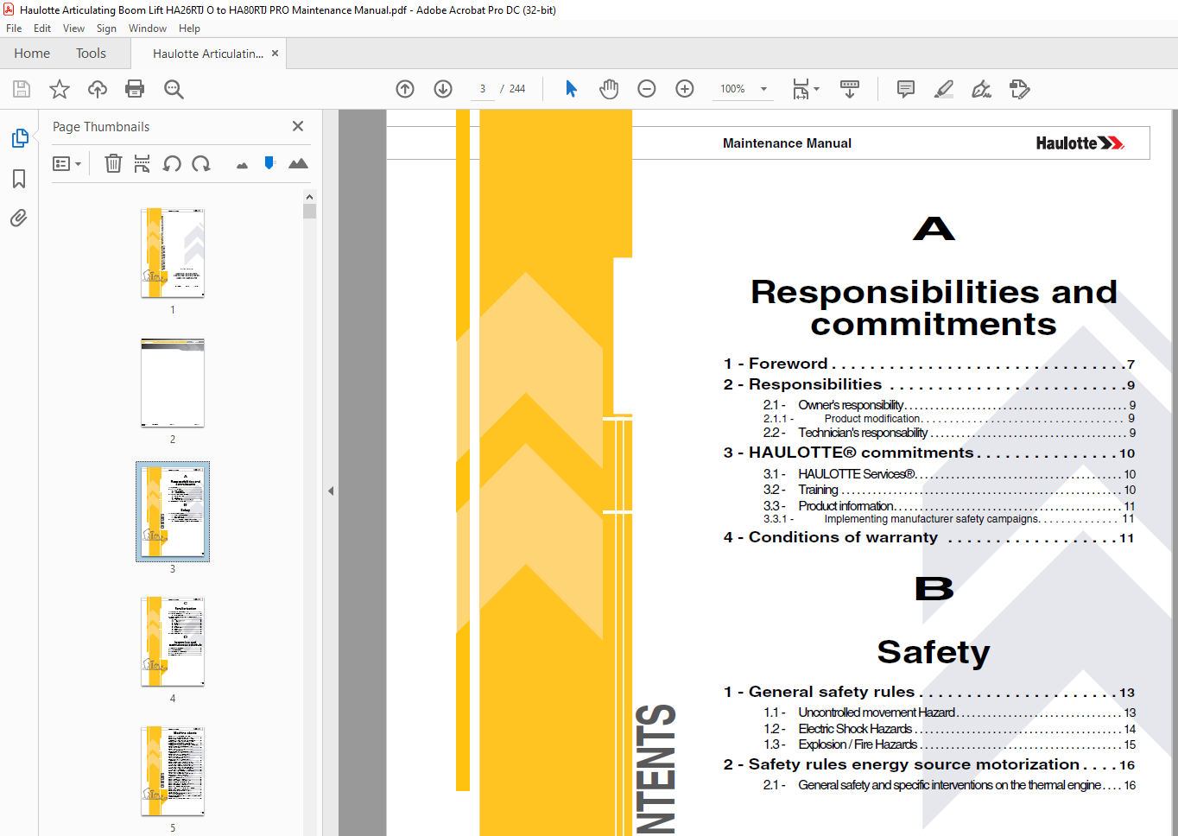The width and height of the screenshot is (1178, 836).
Task: Click the insert pages icon in thumbnails panel
Action: point(142,163)
